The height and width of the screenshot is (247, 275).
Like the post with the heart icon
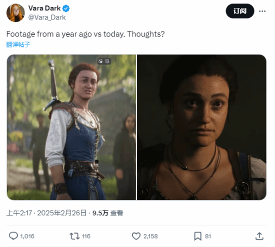click(x=136, y=236)
